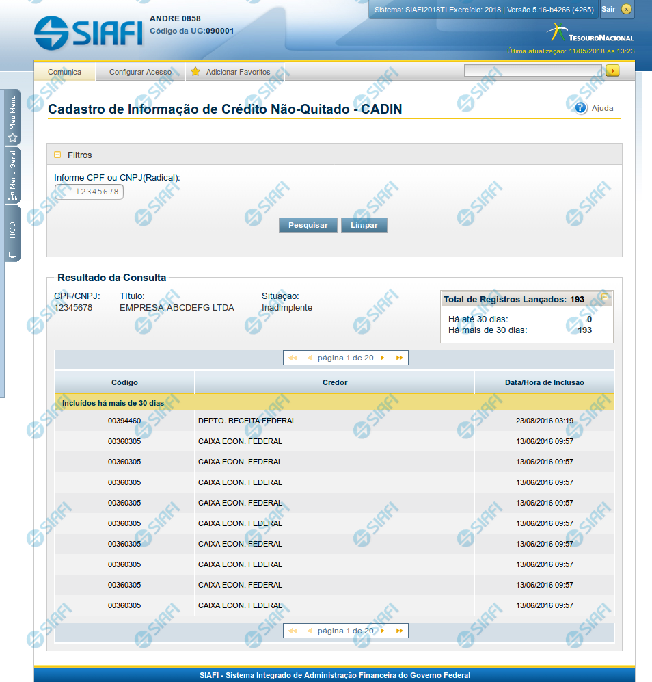
Task: Jump to last page in top paginator
Action: coord(400,358)
